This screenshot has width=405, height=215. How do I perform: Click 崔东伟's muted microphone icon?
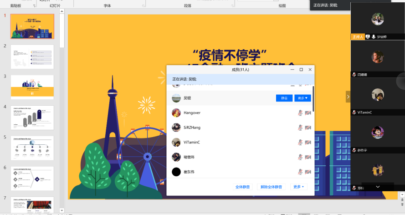[x=300, y=172]
